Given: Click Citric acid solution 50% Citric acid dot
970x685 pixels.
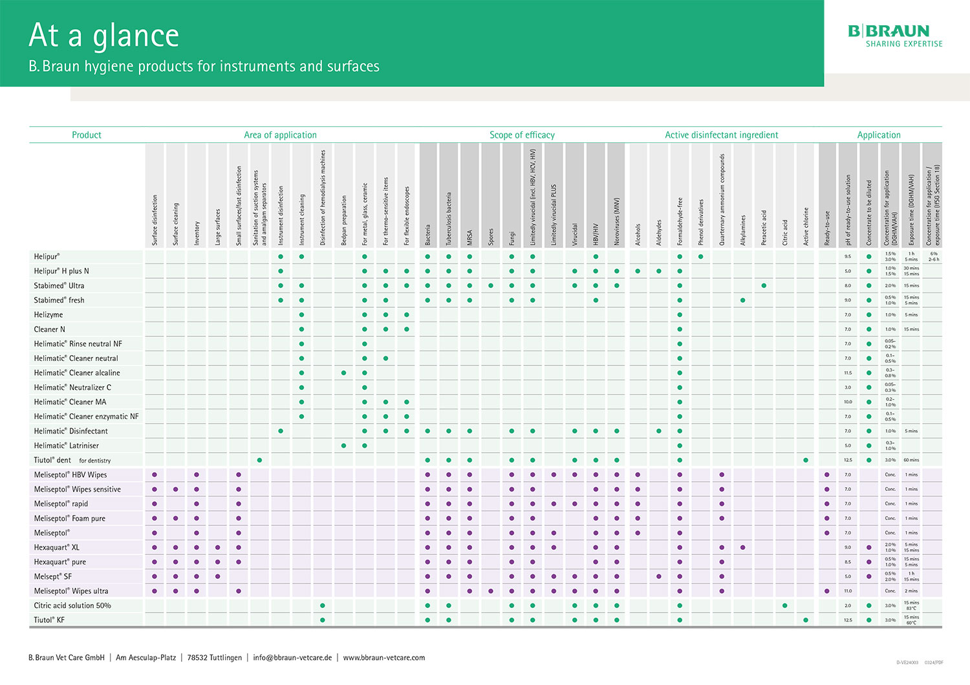Looking at the screenshot, I should pyautogui.click(x=784, y=605).
